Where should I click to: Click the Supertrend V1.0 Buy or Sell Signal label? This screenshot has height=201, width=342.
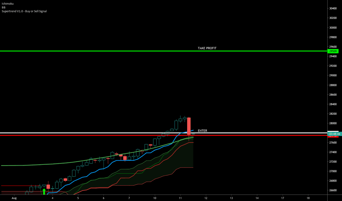click(x=24, y=11)
